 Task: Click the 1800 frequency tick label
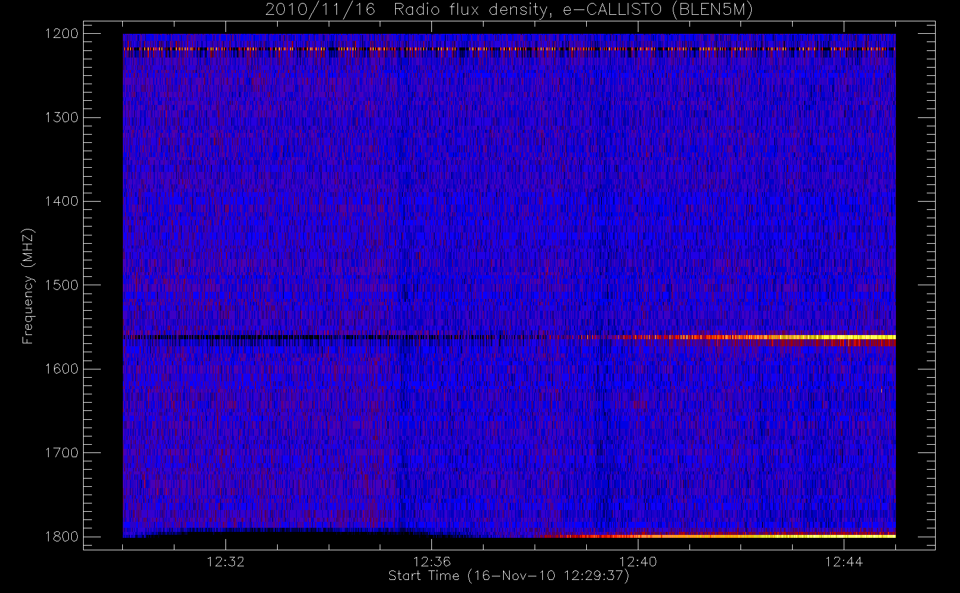pos(62,537)
